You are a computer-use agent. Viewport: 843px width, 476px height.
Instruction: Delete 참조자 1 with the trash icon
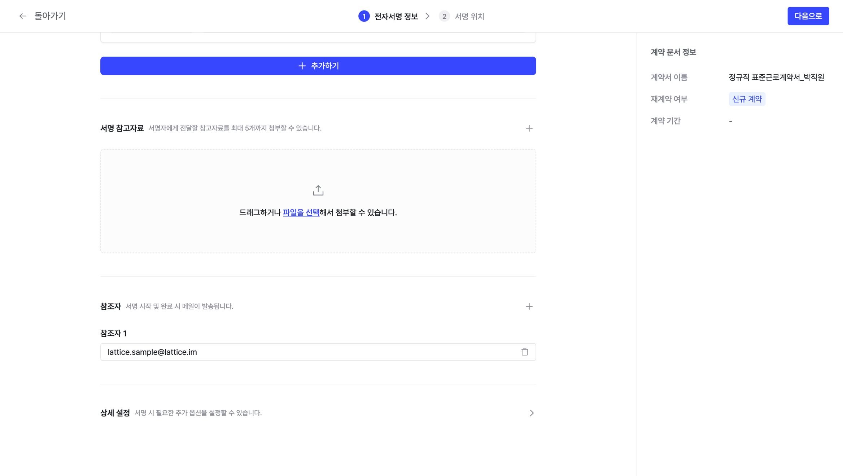524,352
